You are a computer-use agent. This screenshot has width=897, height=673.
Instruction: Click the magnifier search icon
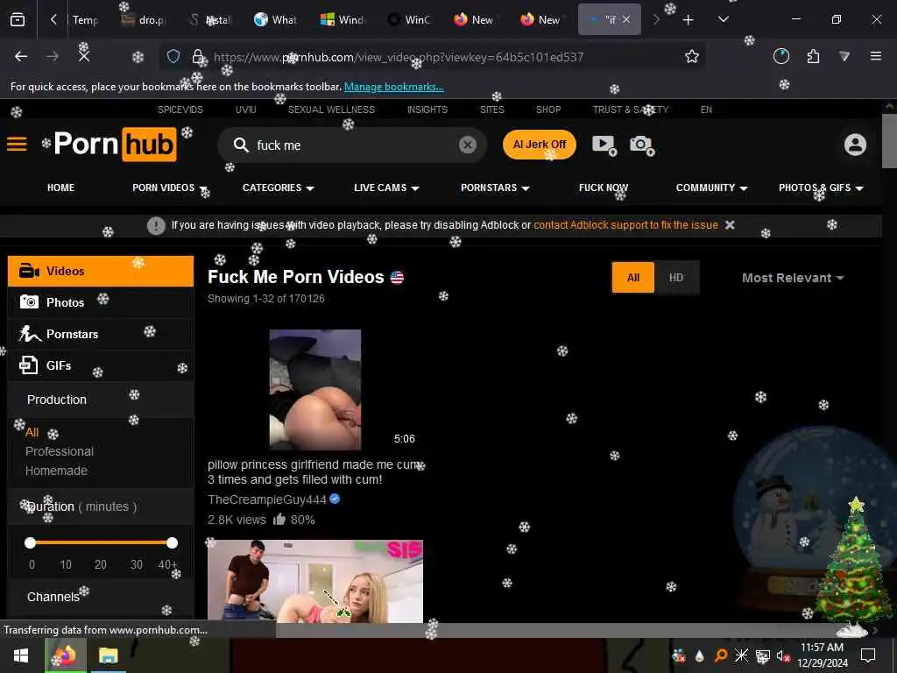(x=241, y=145)
